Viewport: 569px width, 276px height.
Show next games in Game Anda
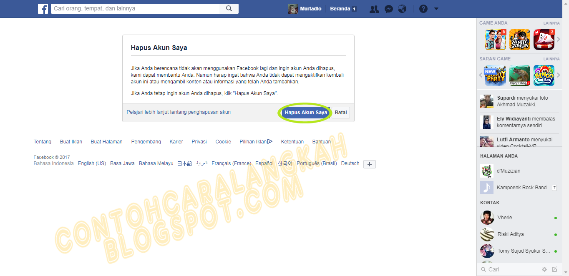pyautogui.click(x=558, y=40)
